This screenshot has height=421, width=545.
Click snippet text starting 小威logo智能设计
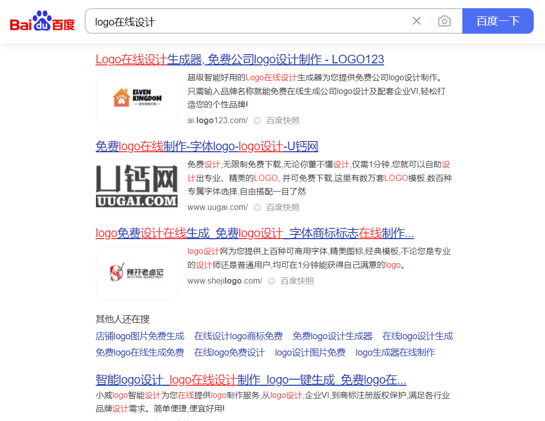273,402
